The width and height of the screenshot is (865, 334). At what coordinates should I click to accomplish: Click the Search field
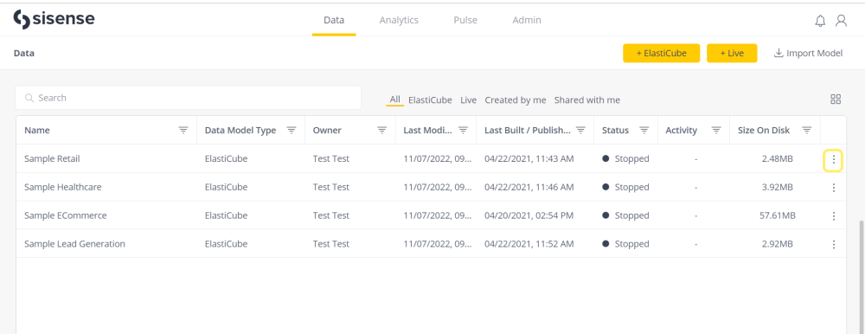189,98
